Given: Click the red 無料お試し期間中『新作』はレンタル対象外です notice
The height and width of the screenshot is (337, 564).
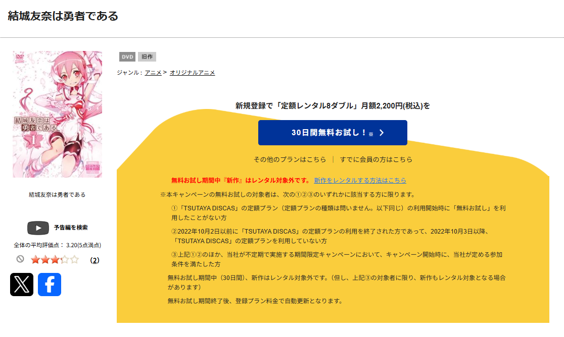Looking at the screenshot, I should [x=241, y=181].
